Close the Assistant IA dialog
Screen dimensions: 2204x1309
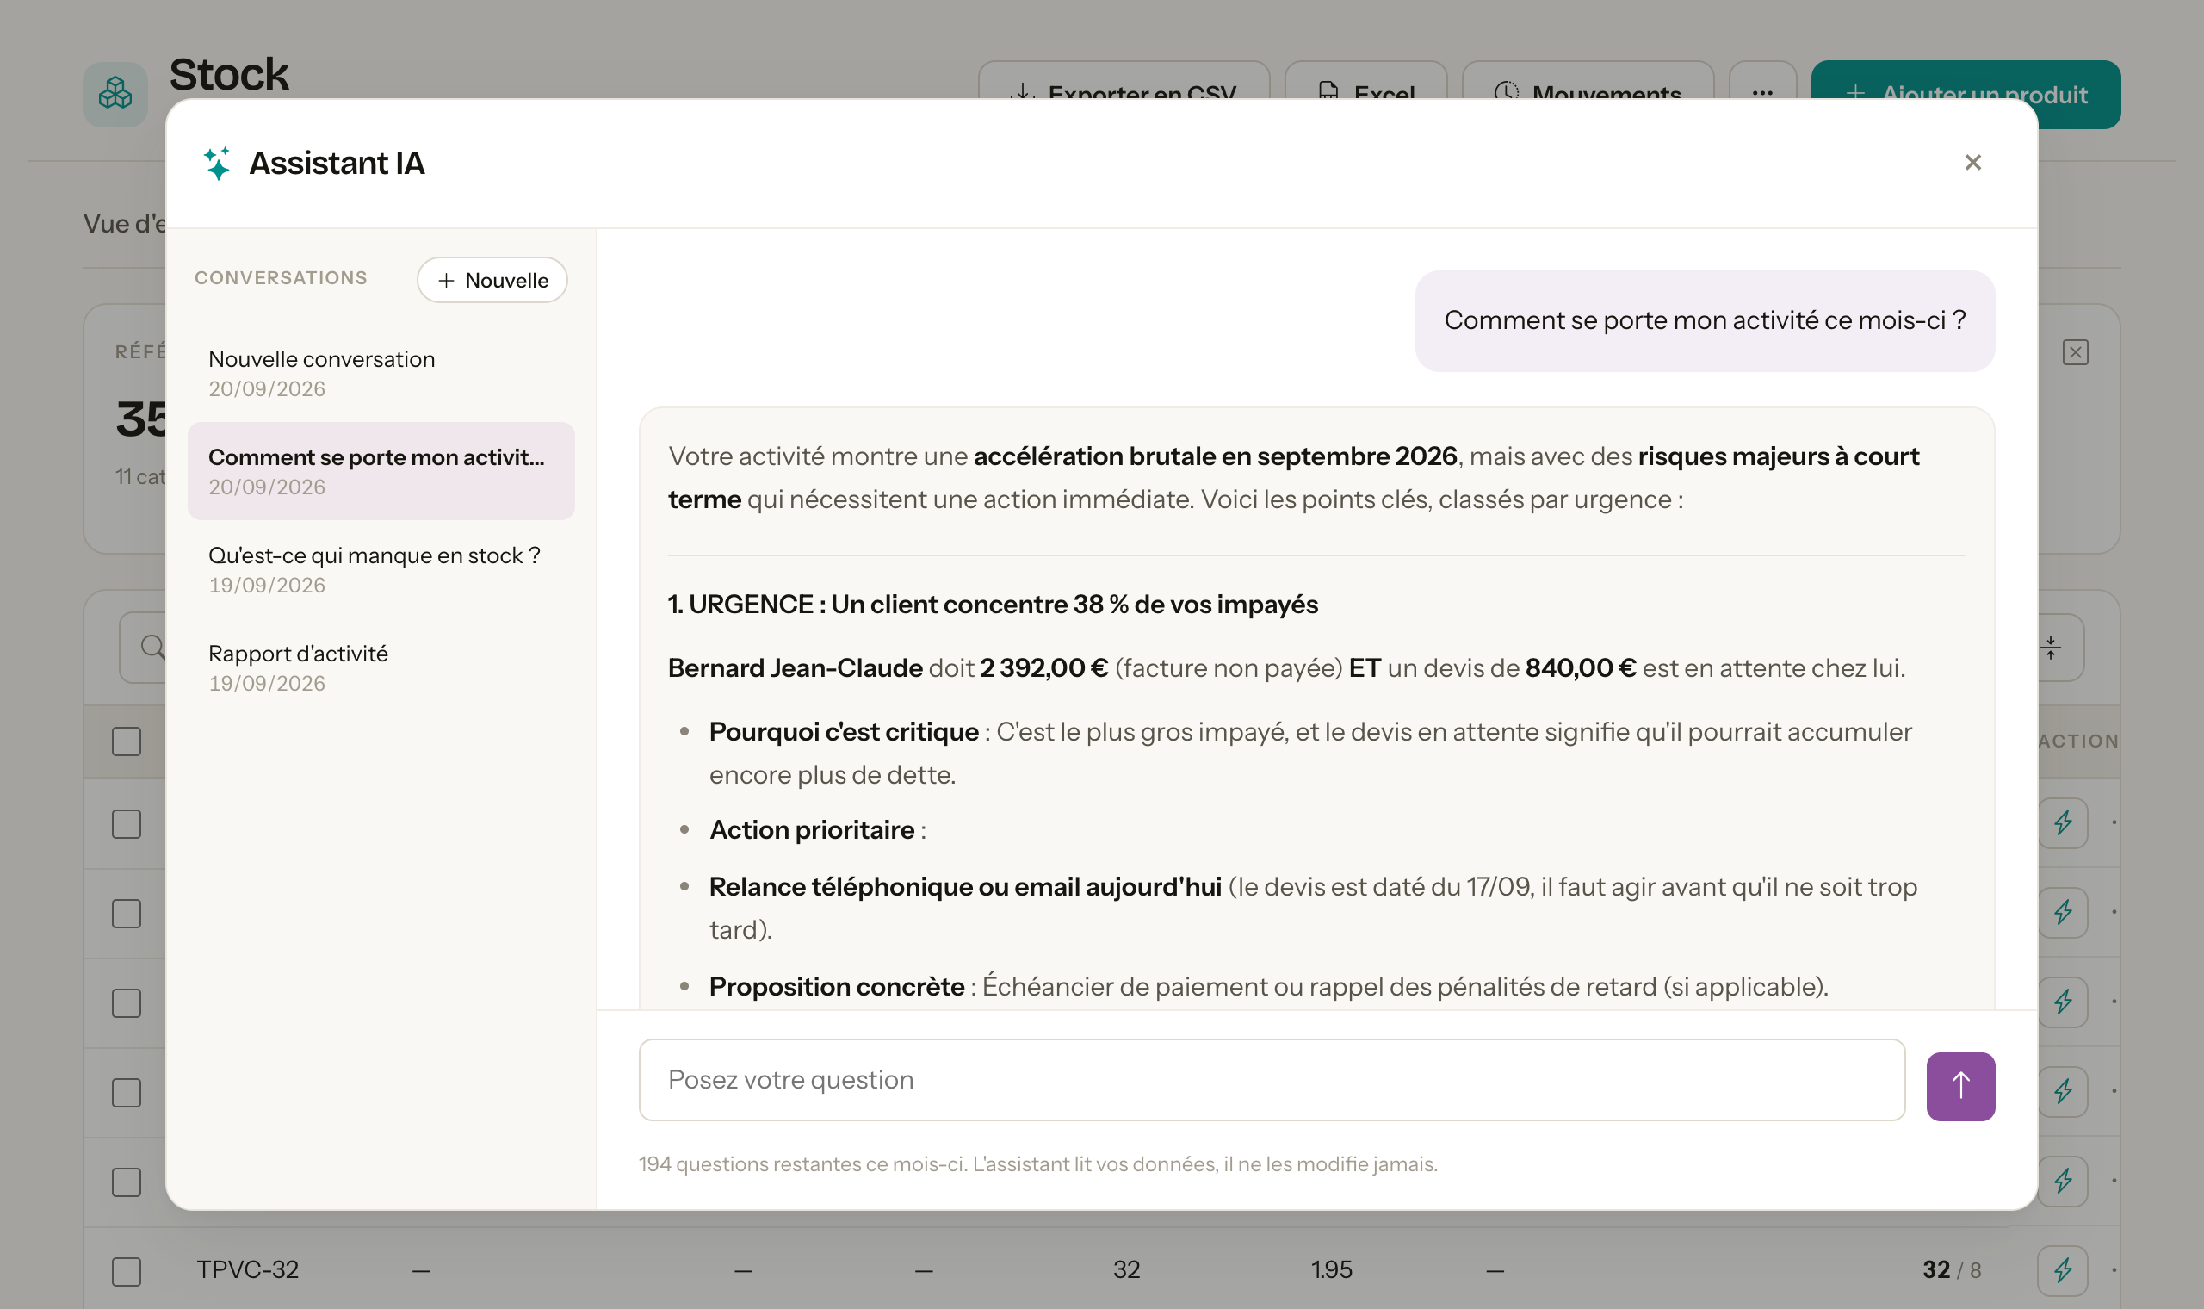(1972, 162)
